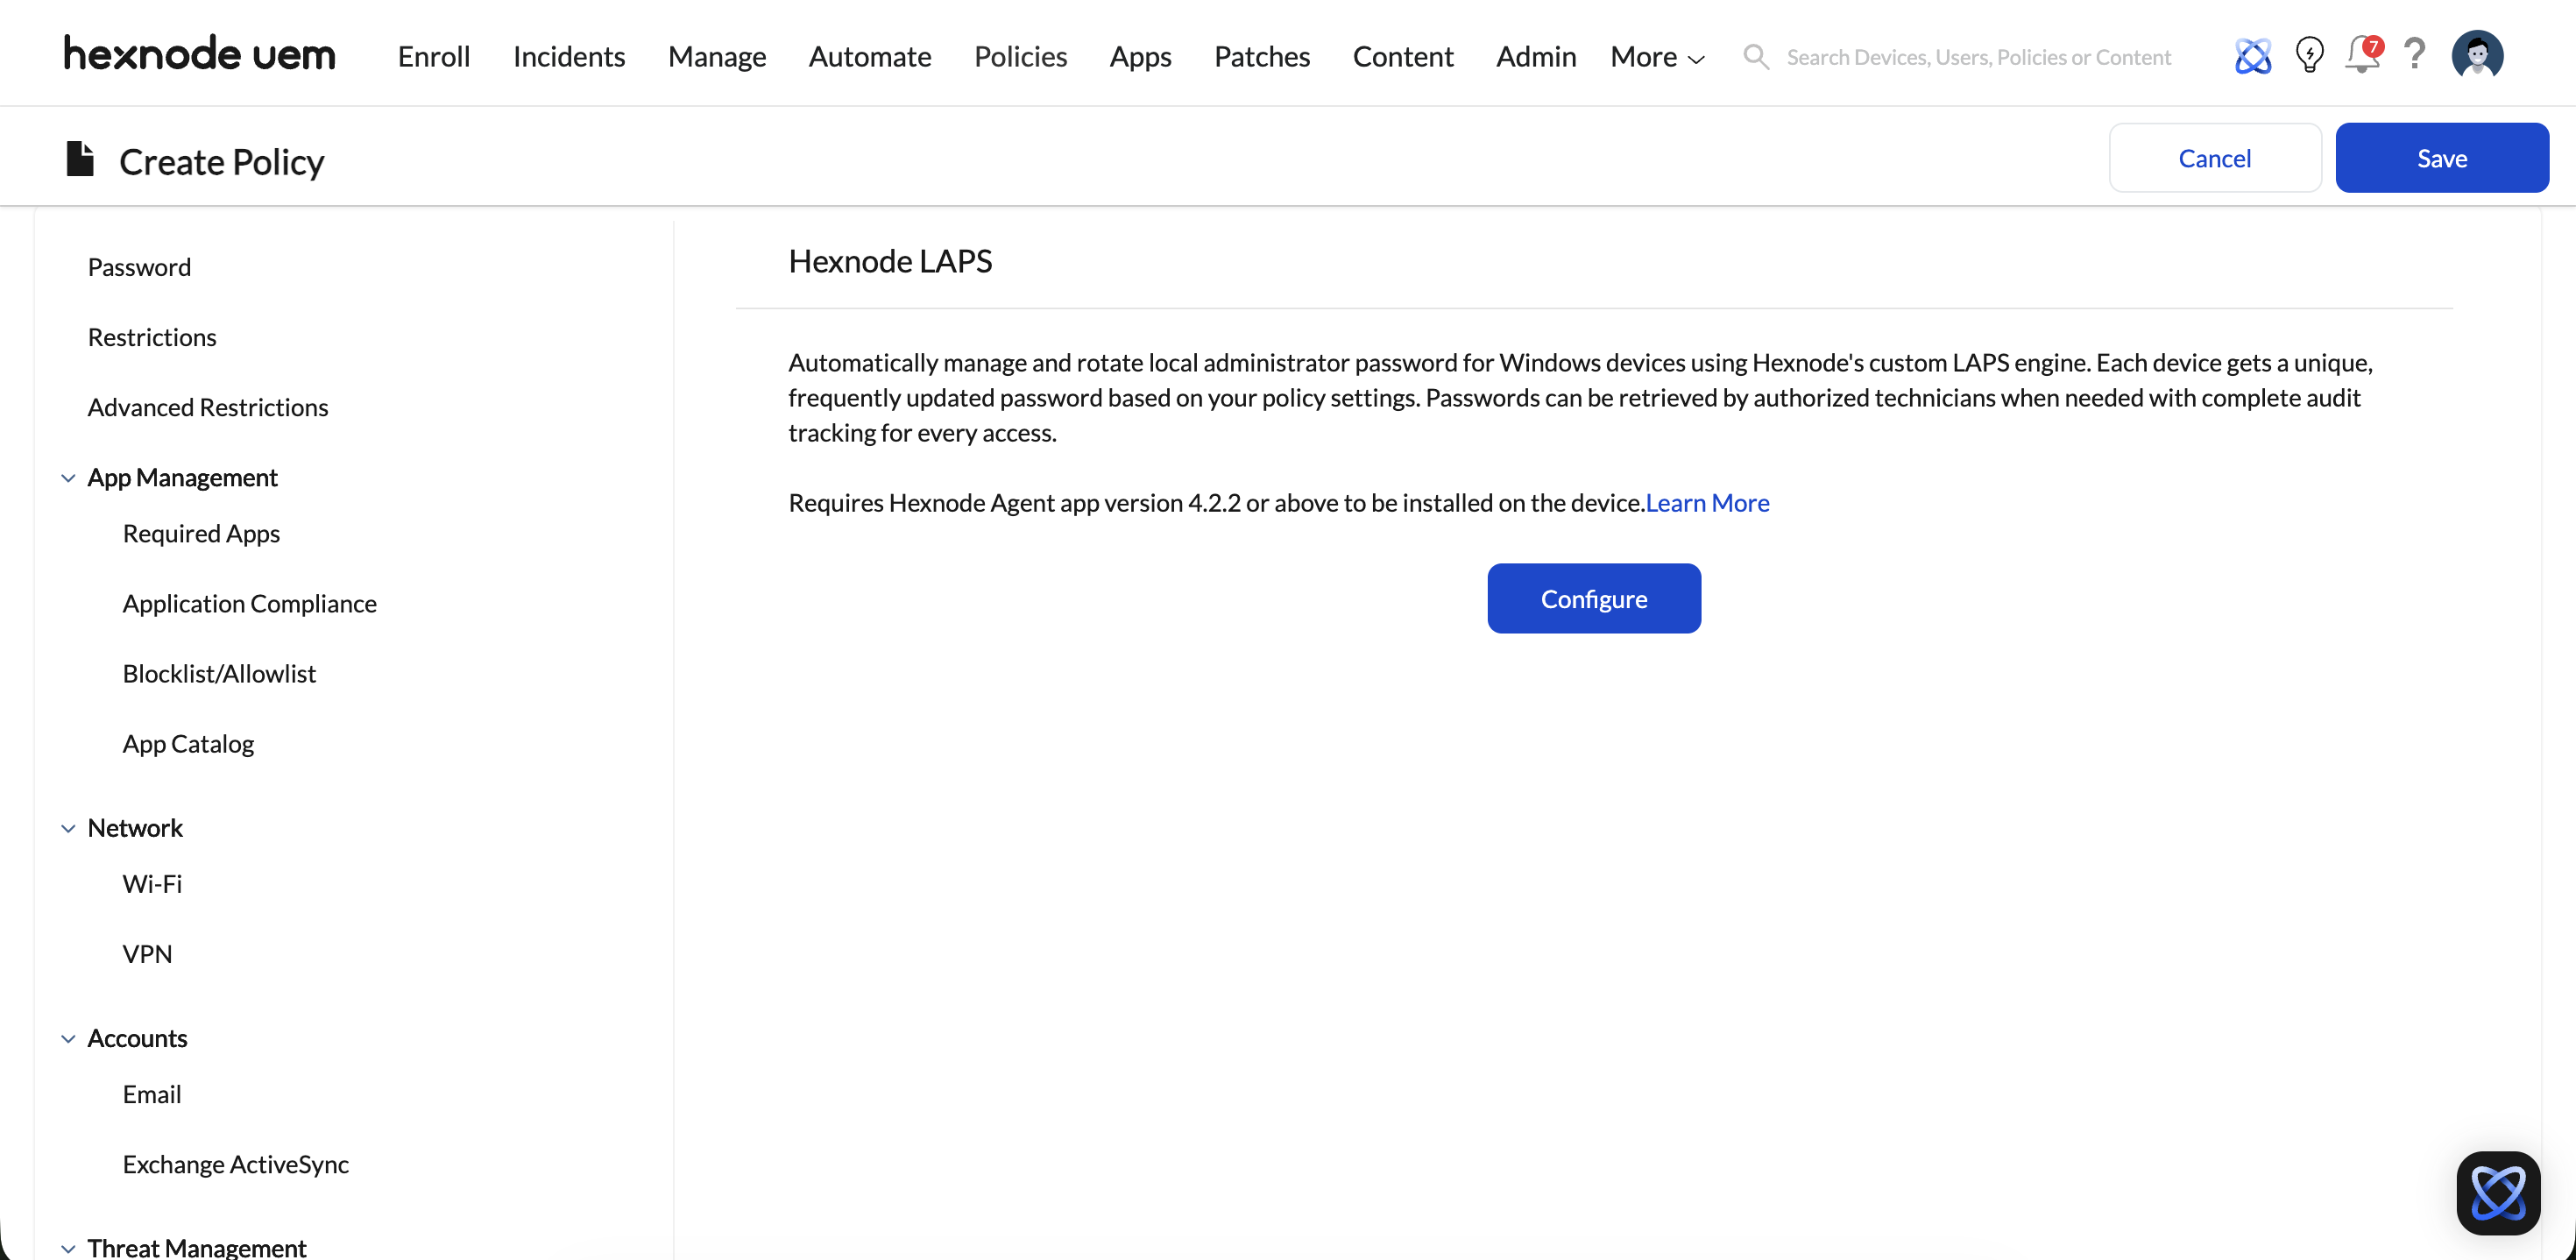Click the Configure button
2576x1260 pixels.
(1593, 598)
